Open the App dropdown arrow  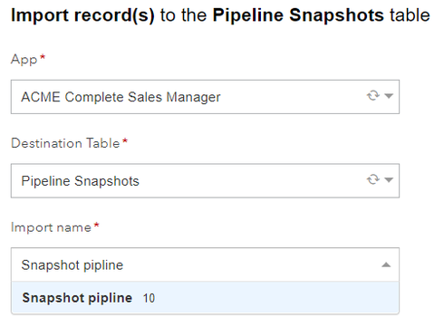pos(389,96)
